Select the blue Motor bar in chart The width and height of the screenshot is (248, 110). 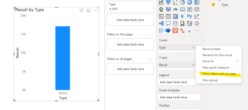point(63,58)
